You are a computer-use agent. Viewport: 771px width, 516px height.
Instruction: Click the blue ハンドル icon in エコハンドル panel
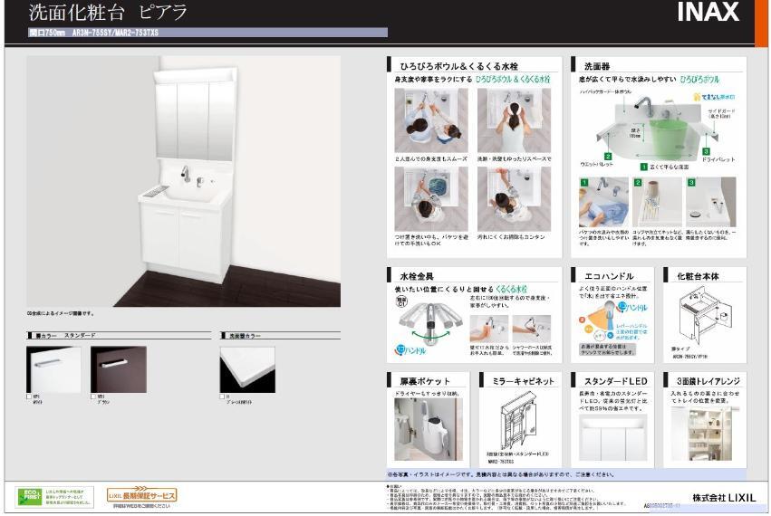click(632, 308)
